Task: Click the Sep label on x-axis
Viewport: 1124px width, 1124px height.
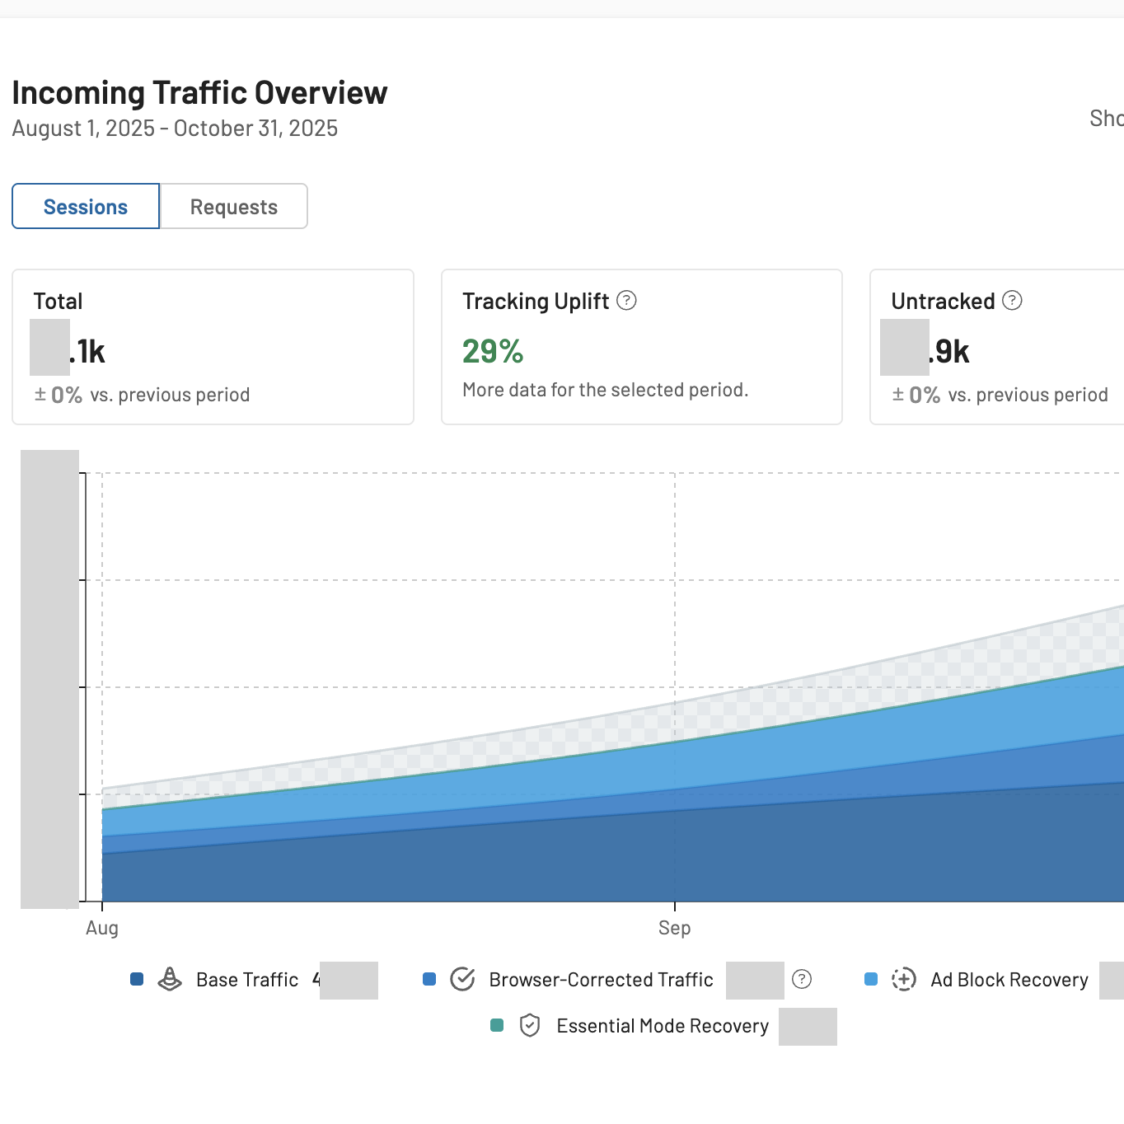Action: tap(674, 928)
